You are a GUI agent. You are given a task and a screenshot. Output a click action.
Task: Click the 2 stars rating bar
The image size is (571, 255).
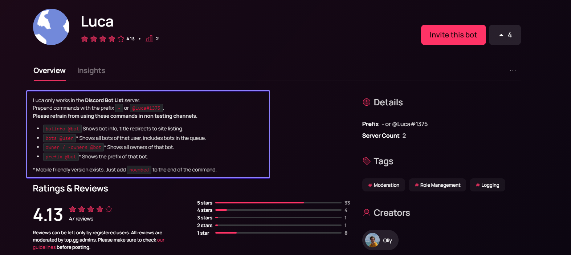click(x=278, y=225)
